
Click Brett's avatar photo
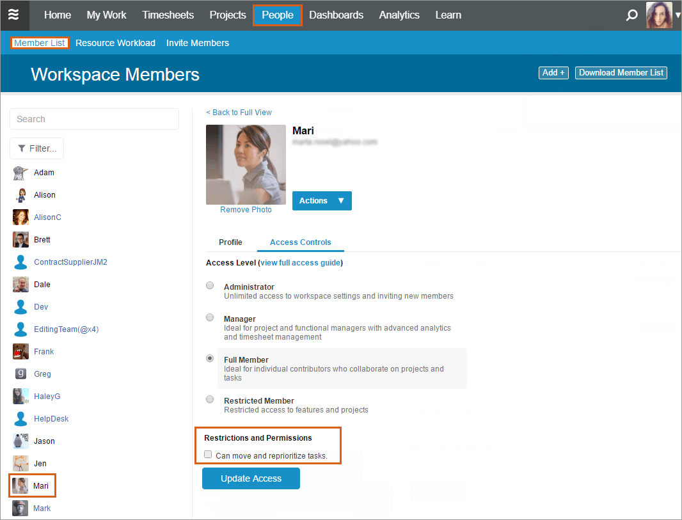(x=20, y=240)
